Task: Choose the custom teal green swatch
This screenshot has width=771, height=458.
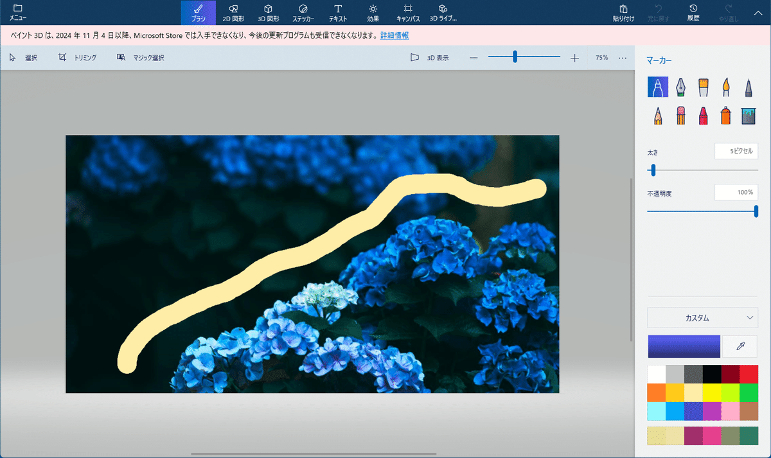Action: 749,436
